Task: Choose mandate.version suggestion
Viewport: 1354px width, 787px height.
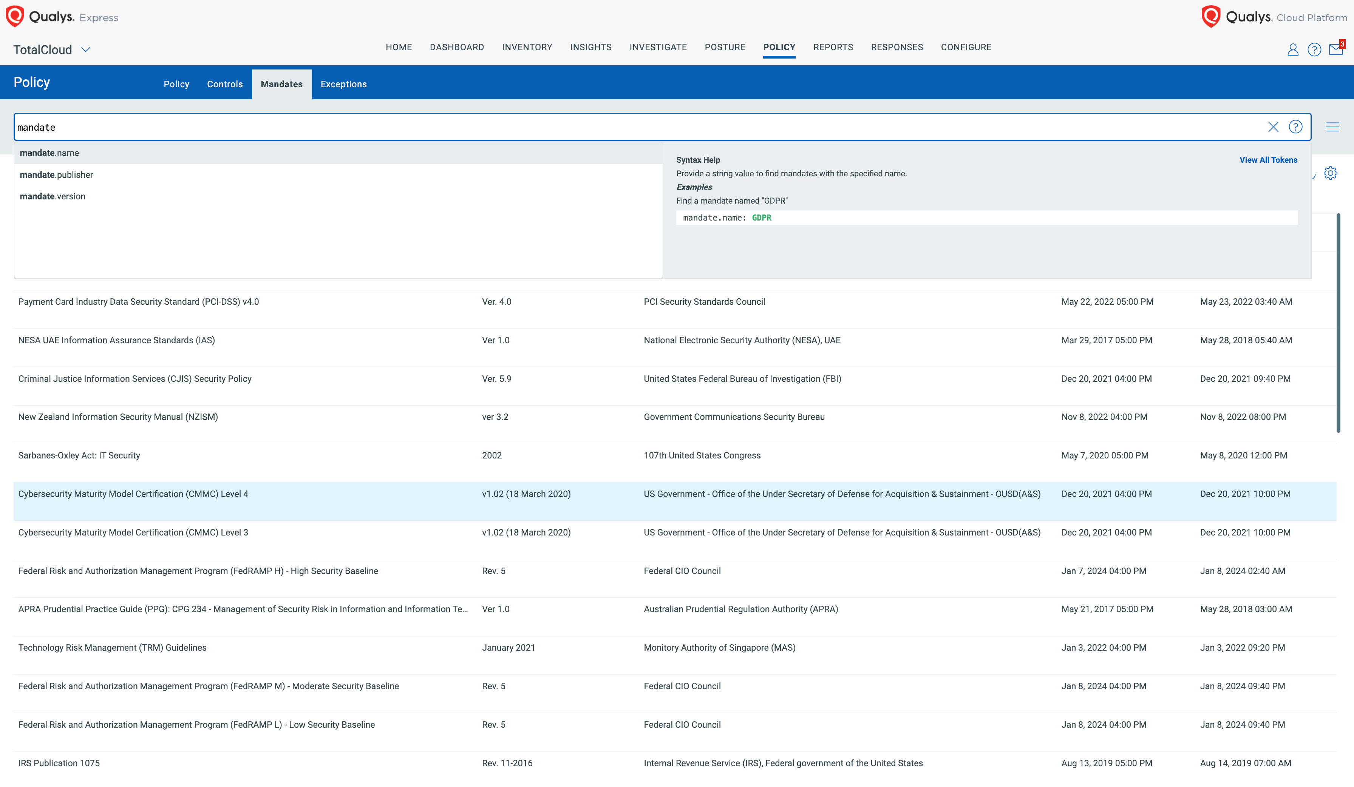Action: [x=338, y=196]
